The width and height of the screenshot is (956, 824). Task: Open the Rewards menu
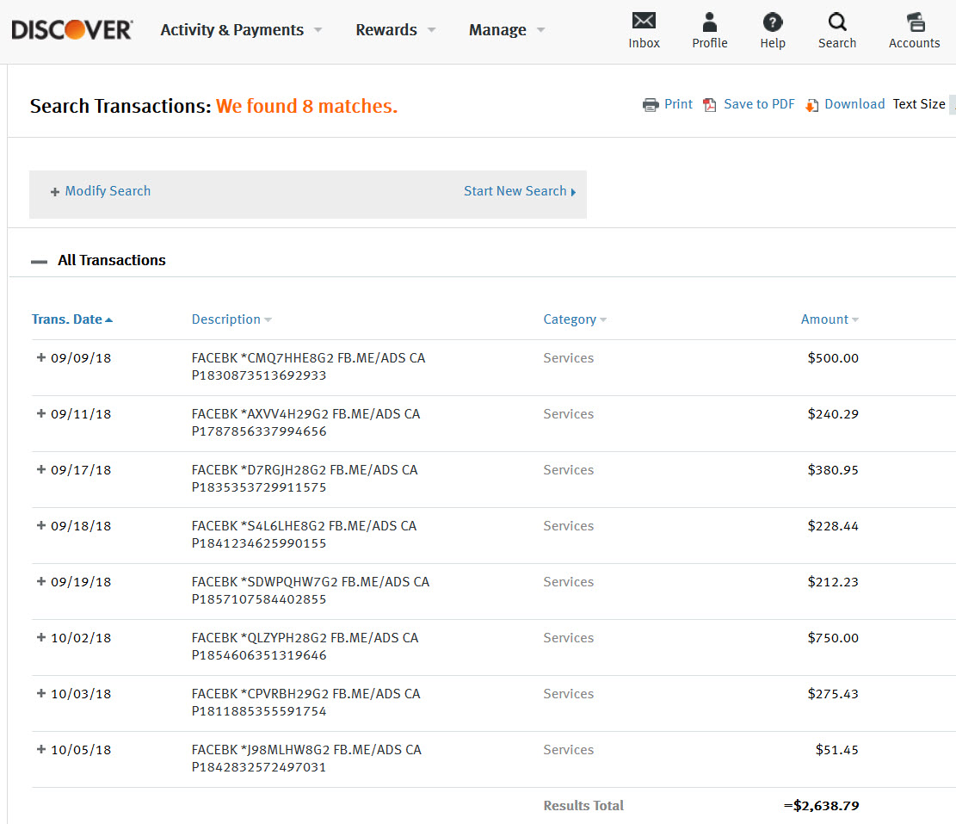tap(386, 30)
